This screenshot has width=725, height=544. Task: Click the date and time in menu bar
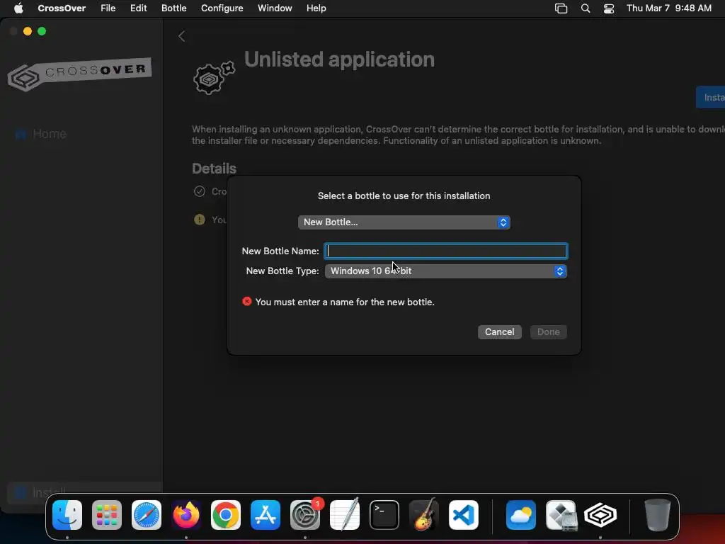[x=669, y=8]
